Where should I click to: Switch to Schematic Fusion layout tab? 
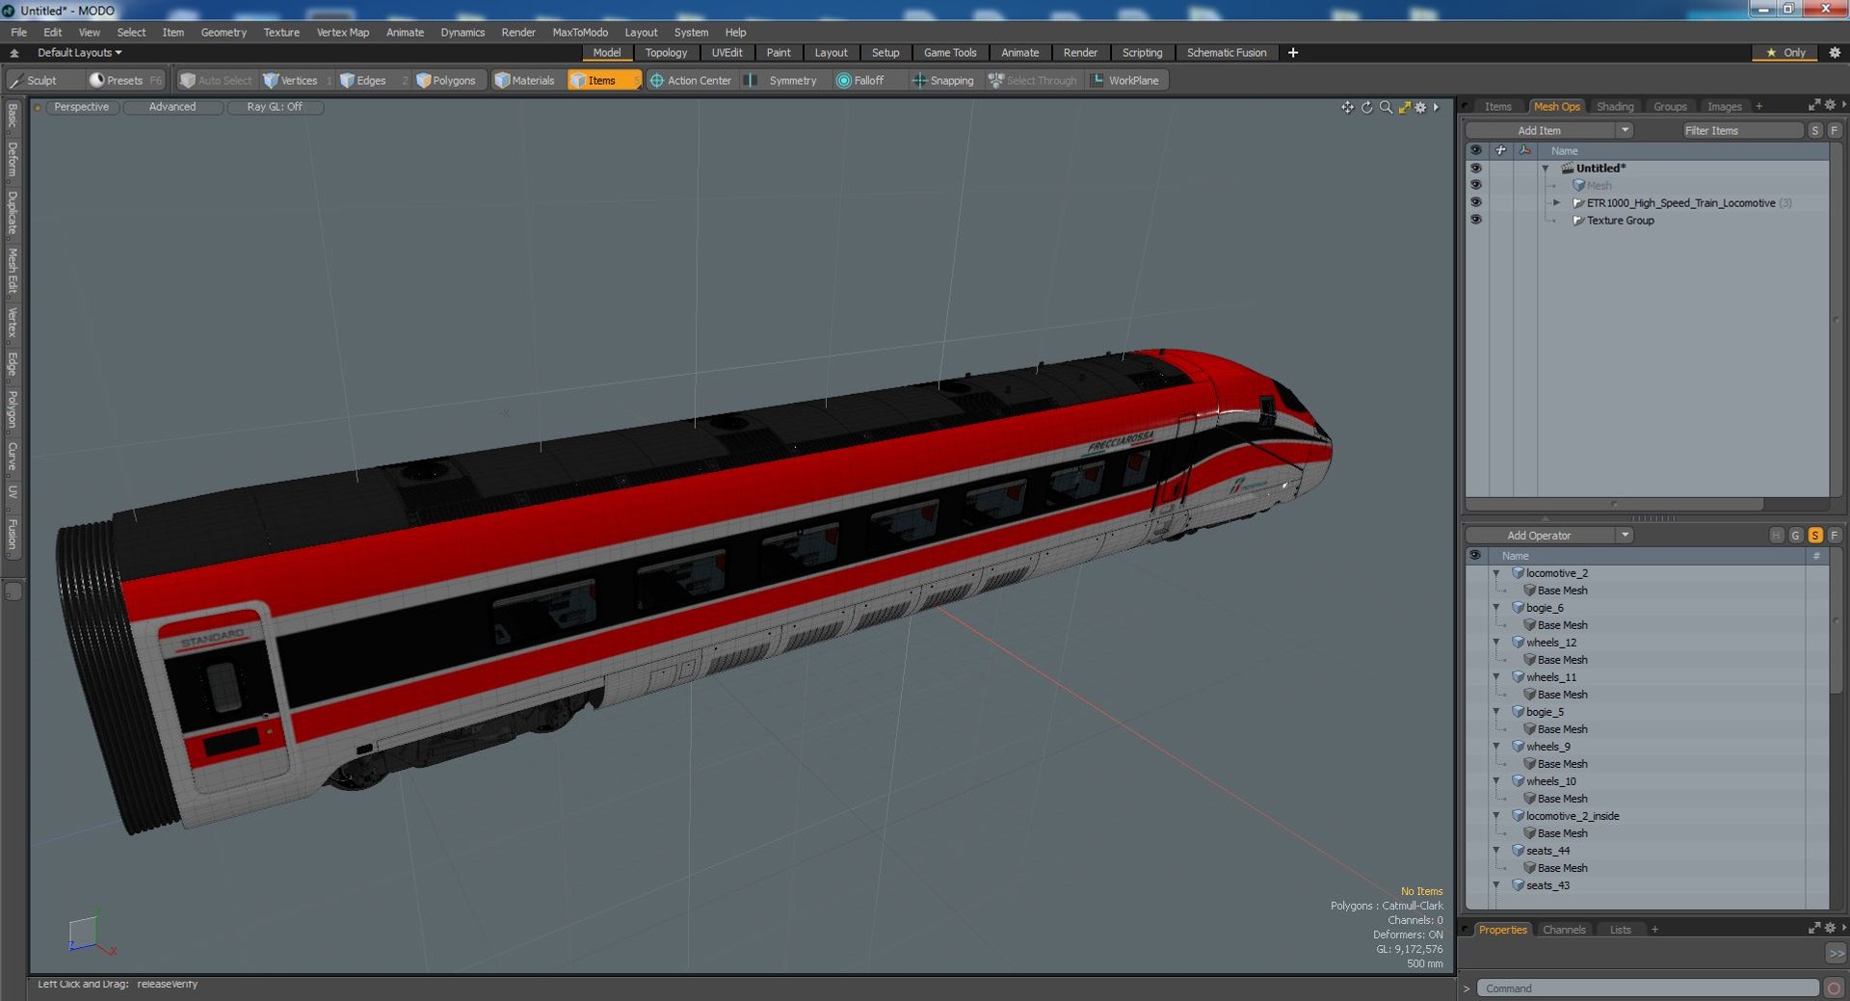pyautogui.click(x=1227, y=53)
